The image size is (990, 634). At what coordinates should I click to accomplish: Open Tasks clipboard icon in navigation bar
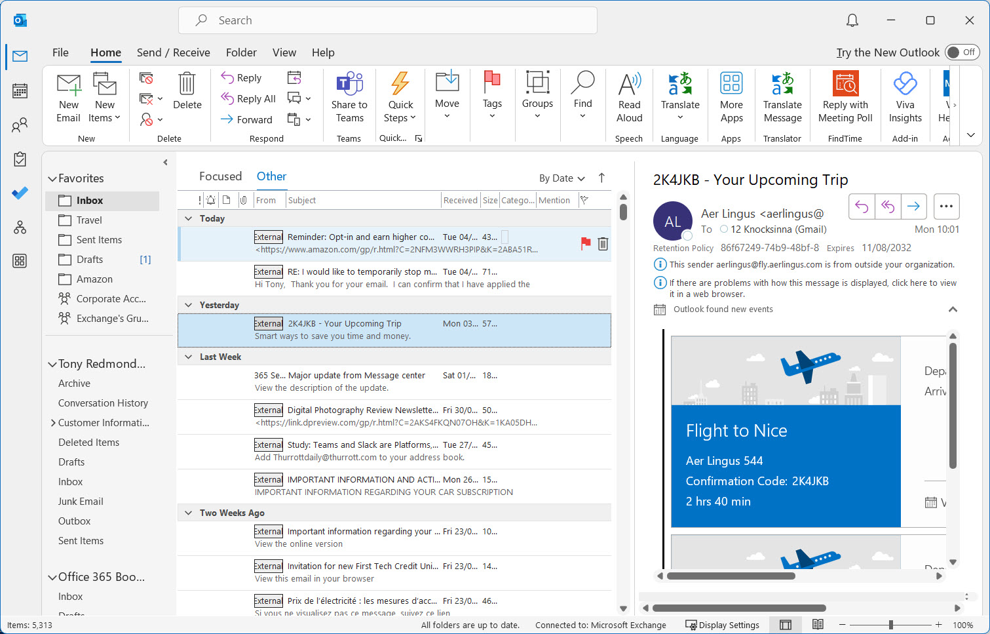(x=20, y=159)
